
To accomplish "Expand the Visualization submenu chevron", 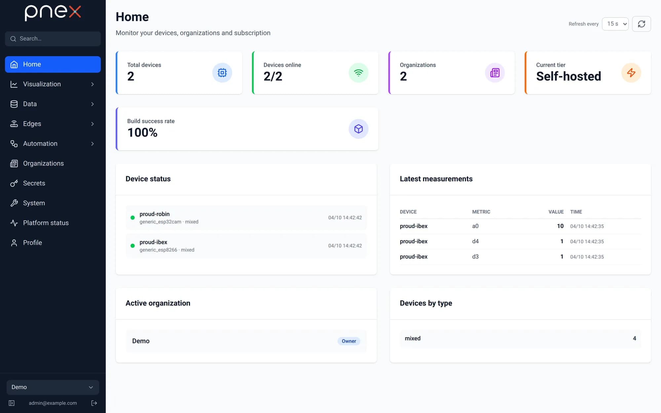I will point(93,84).
